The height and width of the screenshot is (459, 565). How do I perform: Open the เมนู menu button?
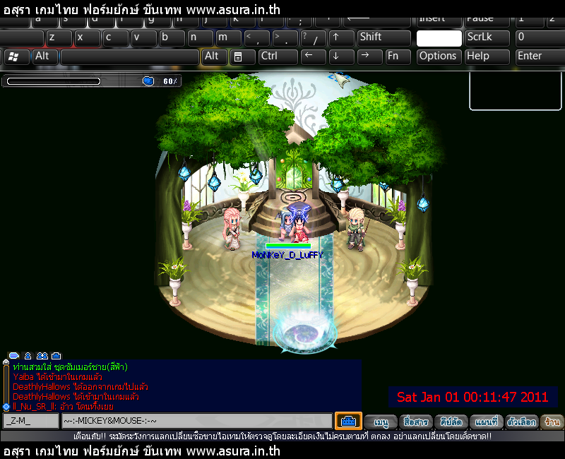(381, 422)
